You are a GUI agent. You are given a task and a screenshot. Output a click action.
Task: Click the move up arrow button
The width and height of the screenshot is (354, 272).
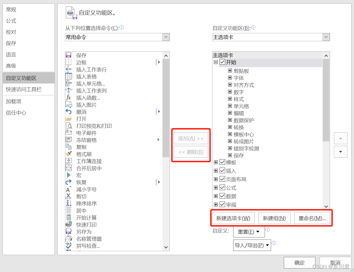(341, 138)
